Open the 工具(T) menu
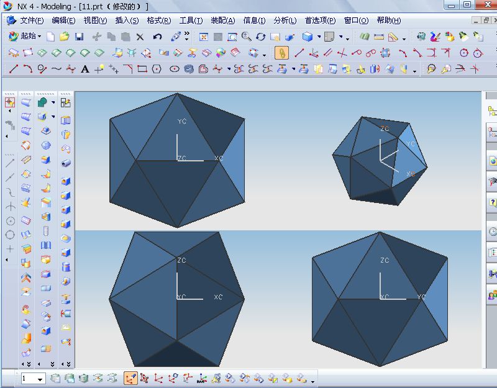This screenshot has width=497, height=388. (x=191, y=20)
